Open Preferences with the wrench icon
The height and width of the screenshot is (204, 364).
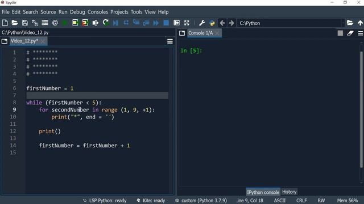[x=202, y=23]
